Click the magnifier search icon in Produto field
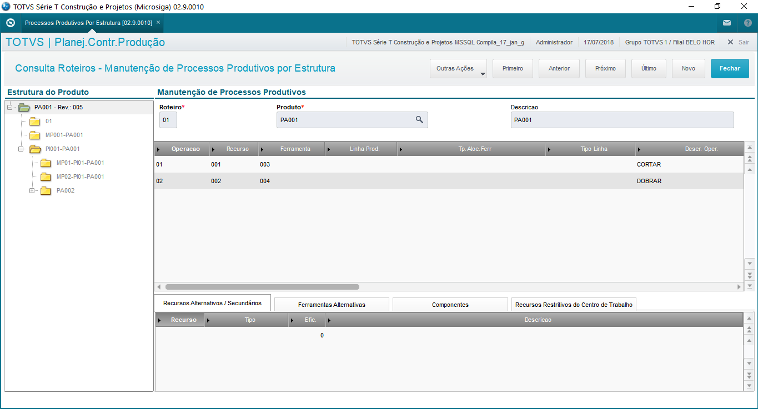The image size is (758, 409). point(420,119)
